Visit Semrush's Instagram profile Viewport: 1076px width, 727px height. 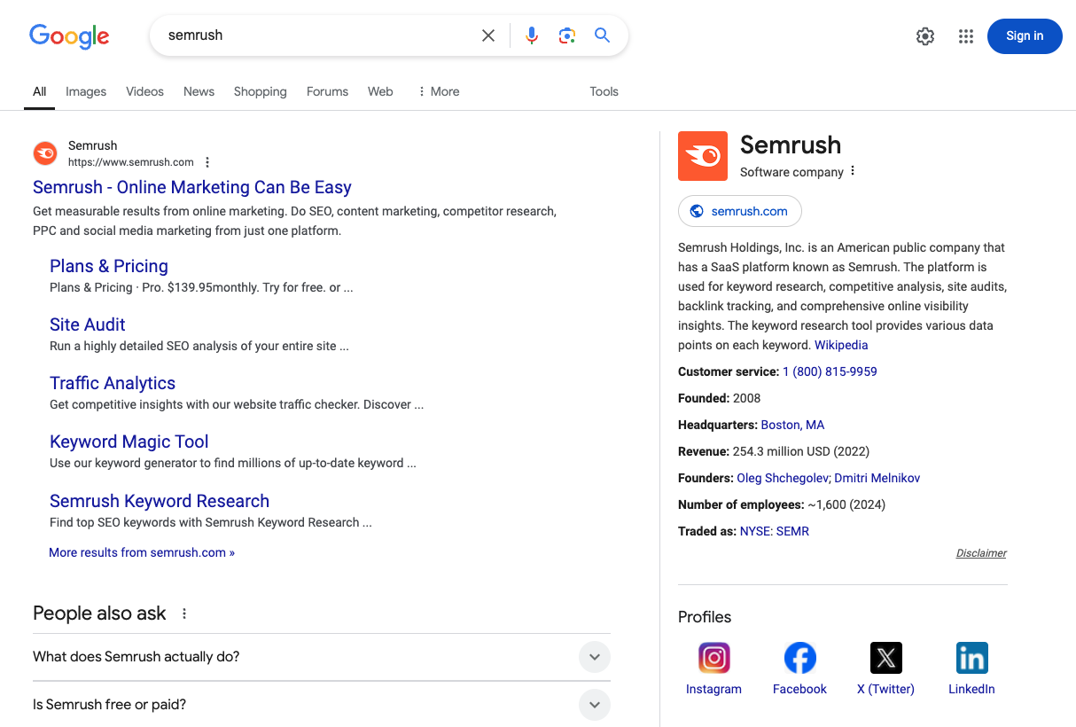713,658
